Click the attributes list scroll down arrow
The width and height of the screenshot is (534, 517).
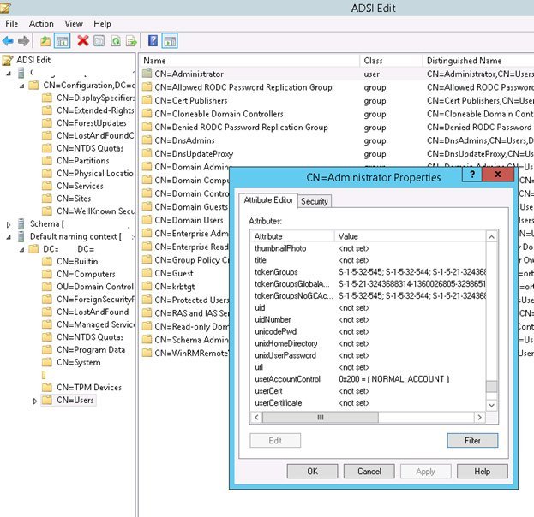click(491, 405)
